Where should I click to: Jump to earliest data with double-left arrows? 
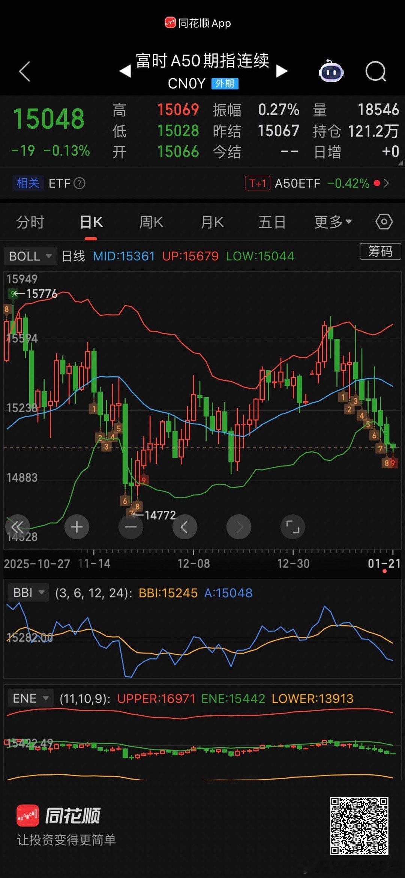point(17,527)
